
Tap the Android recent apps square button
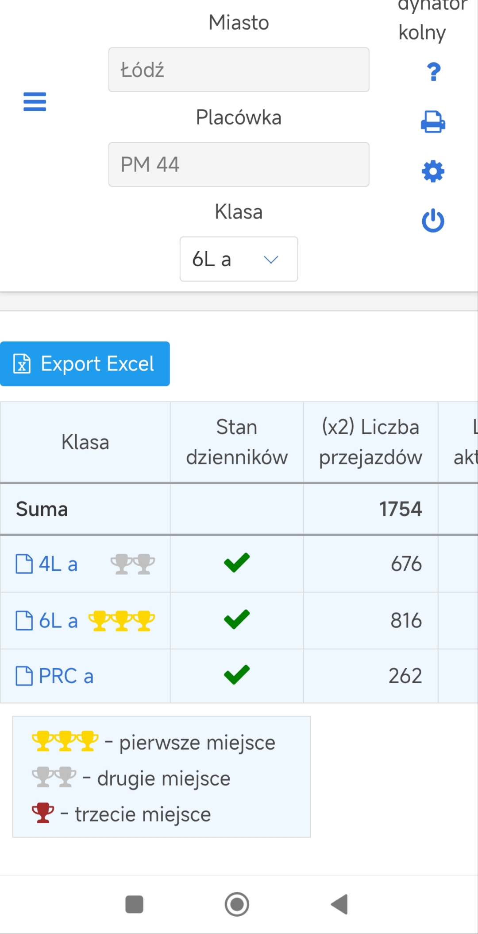[134, 904]
